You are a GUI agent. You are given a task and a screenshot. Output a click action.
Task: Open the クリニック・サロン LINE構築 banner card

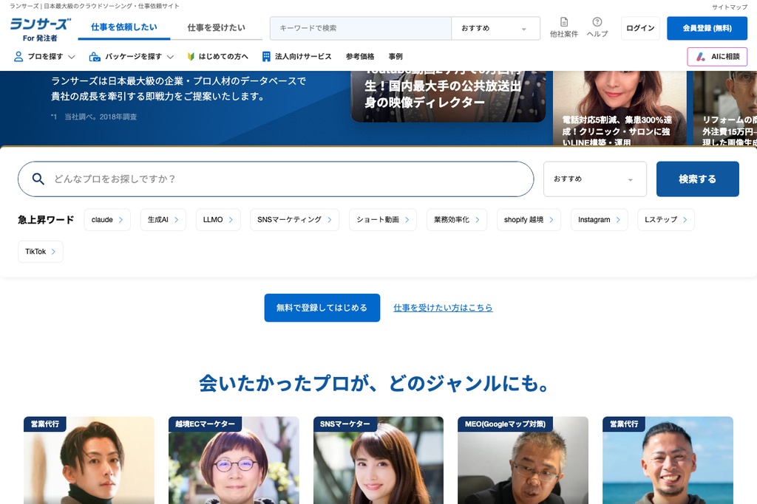pos(619,108)
